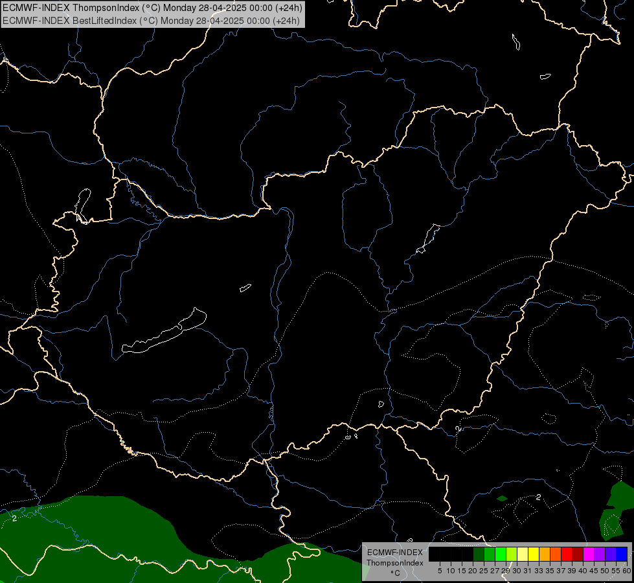This screenshot has height=583, width=634.
Task: Select the yellow-green 29-30 legend swatch
Action: pyautogui.click(x=512, y=554)
